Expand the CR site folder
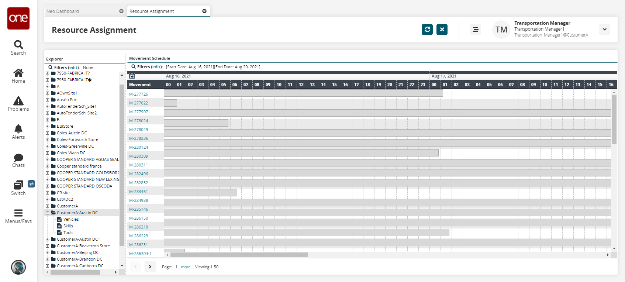The image size is (625, 282). (47, 193)
